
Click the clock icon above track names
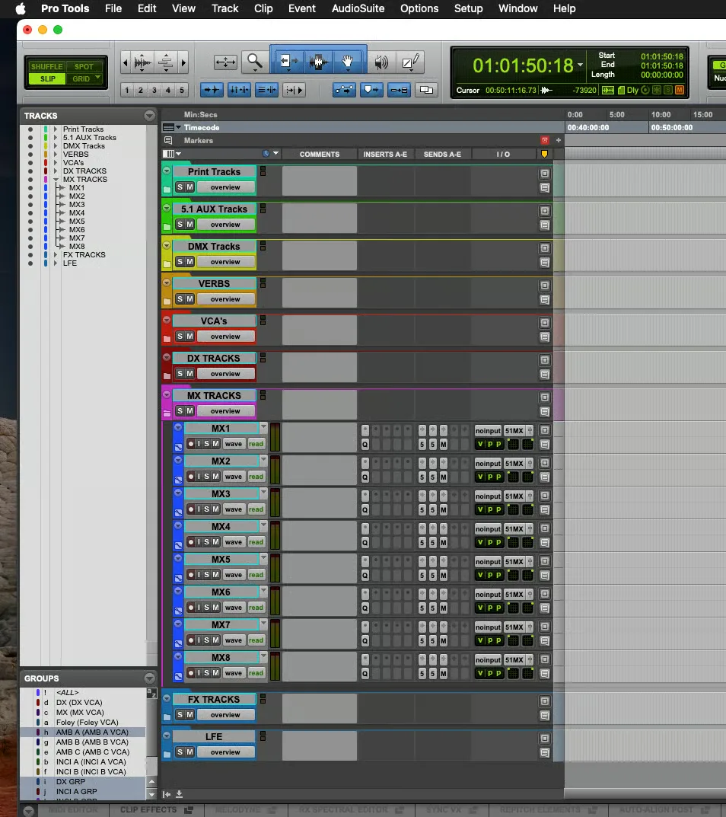(x=266, y=154)
